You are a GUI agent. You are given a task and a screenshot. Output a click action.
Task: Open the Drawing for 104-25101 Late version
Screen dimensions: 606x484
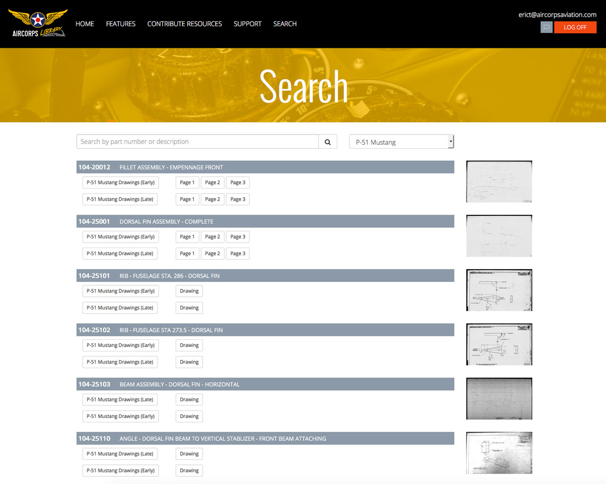pos(189,308)
